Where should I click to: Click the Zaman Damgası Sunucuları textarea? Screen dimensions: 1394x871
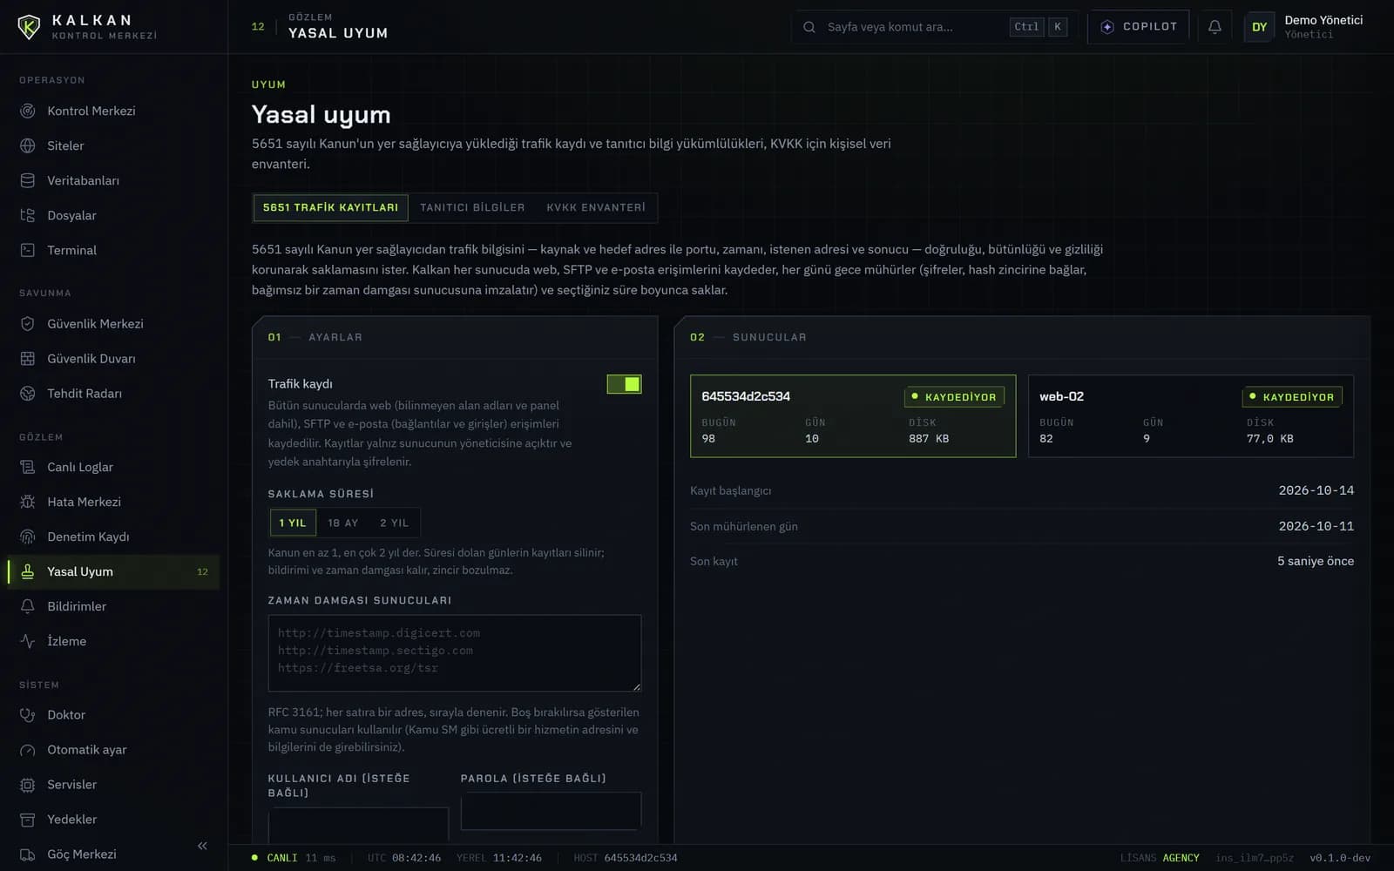point(455,653)
